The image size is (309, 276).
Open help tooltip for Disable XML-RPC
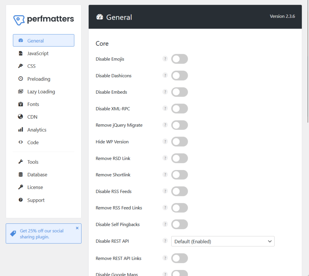tap(165, 108)
